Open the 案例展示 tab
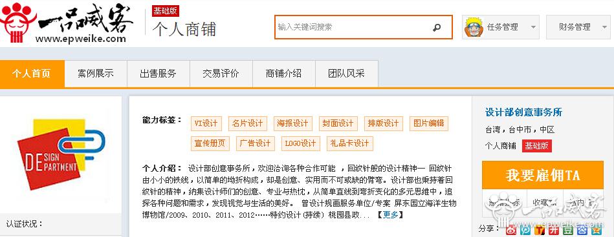614x237 pixels. coord(96,74)
